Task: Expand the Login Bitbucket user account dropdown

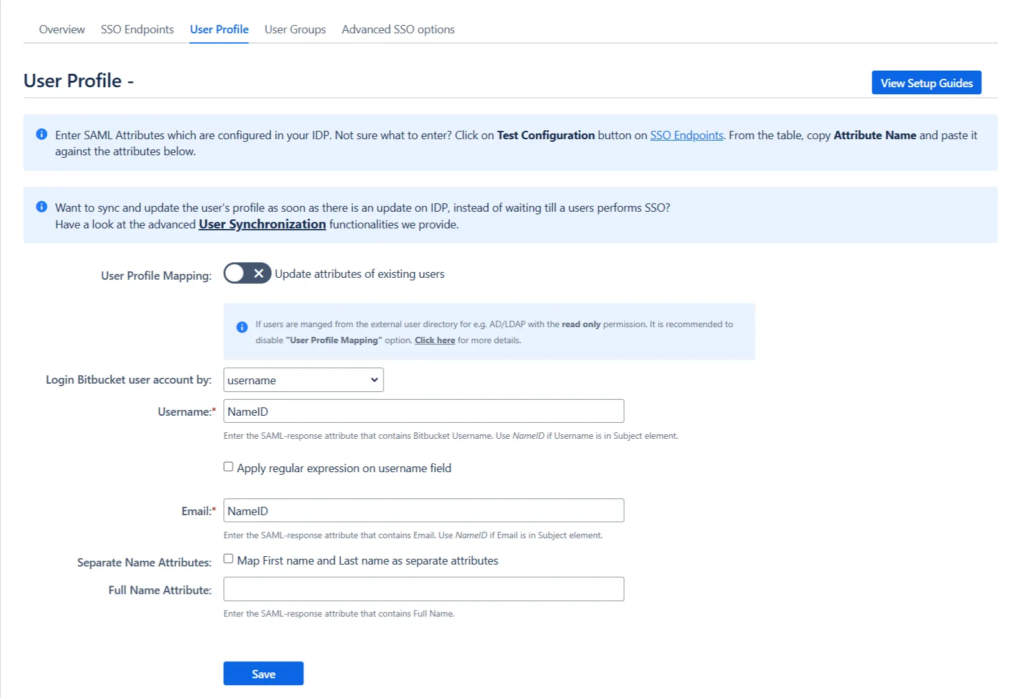Action: pyautogui.click(x=303, y=380)
